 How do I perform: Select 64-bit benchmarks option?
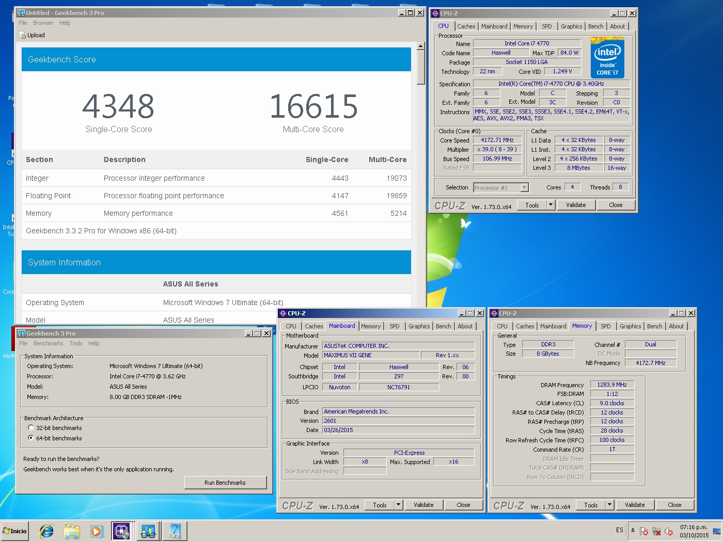31,438
